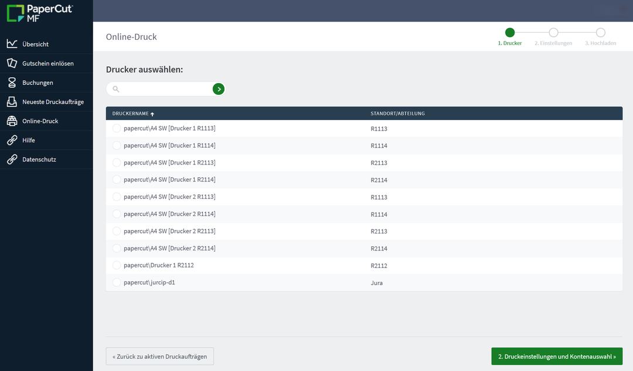Sort by Druckername column header
The height and width of the screenshot is (371, 633).
pyautogui.click(x=130, y=114)
